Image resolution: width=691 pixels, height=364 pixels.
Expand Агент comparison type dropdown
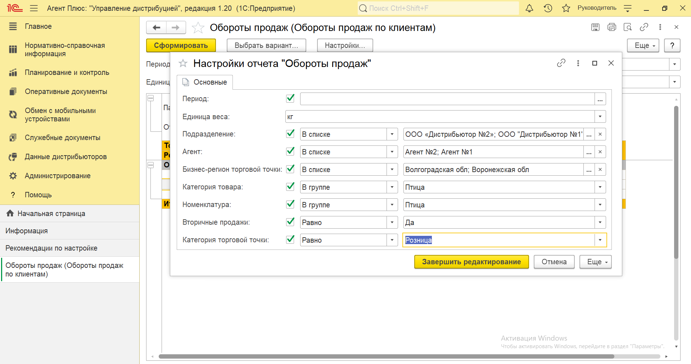click(x=392, y=152)
